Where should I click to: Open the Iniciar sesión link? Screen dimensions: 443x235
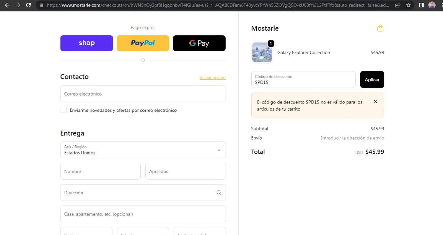tap(212, 78)
